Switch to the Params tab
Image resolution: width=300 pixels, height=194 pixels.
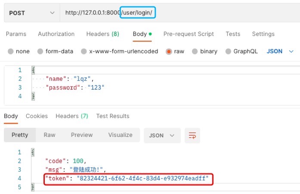(x=16, y=34)
